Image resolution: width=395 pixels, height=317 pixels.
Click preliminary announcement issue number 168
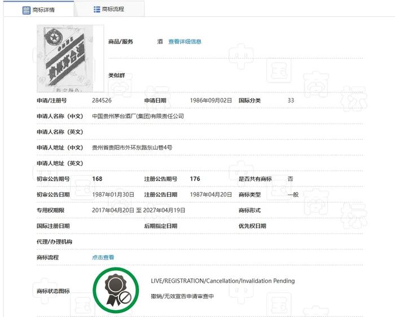pyautogui.click(x=97, y=179)
